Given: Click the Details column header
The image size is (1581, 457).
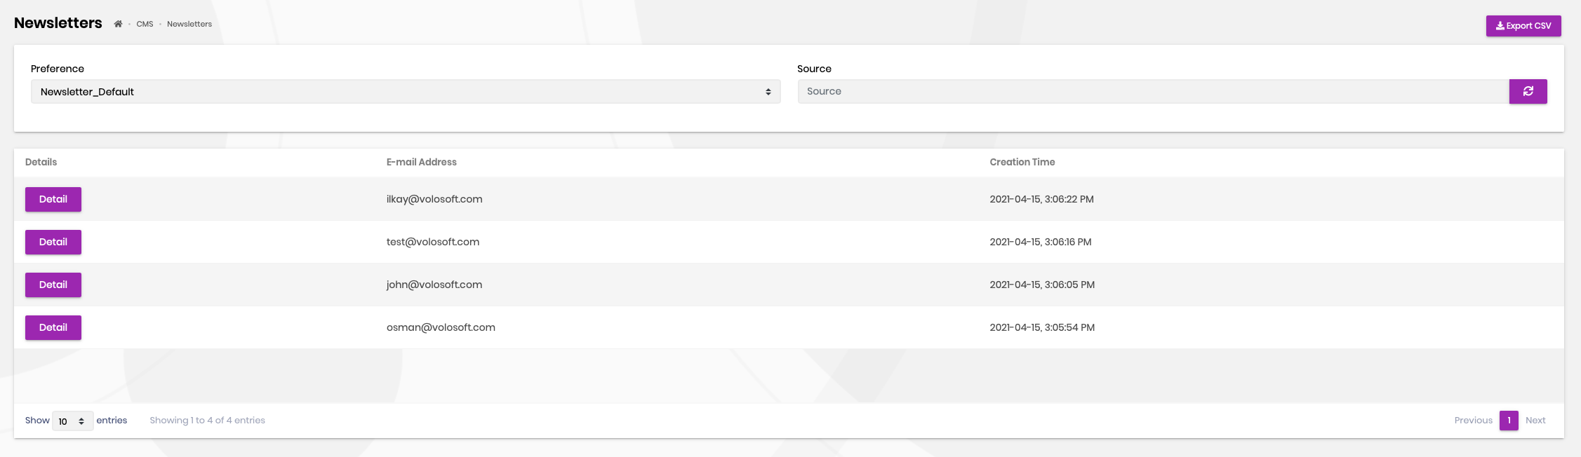Looking at the screenshot, I should [x=41, y=162].
